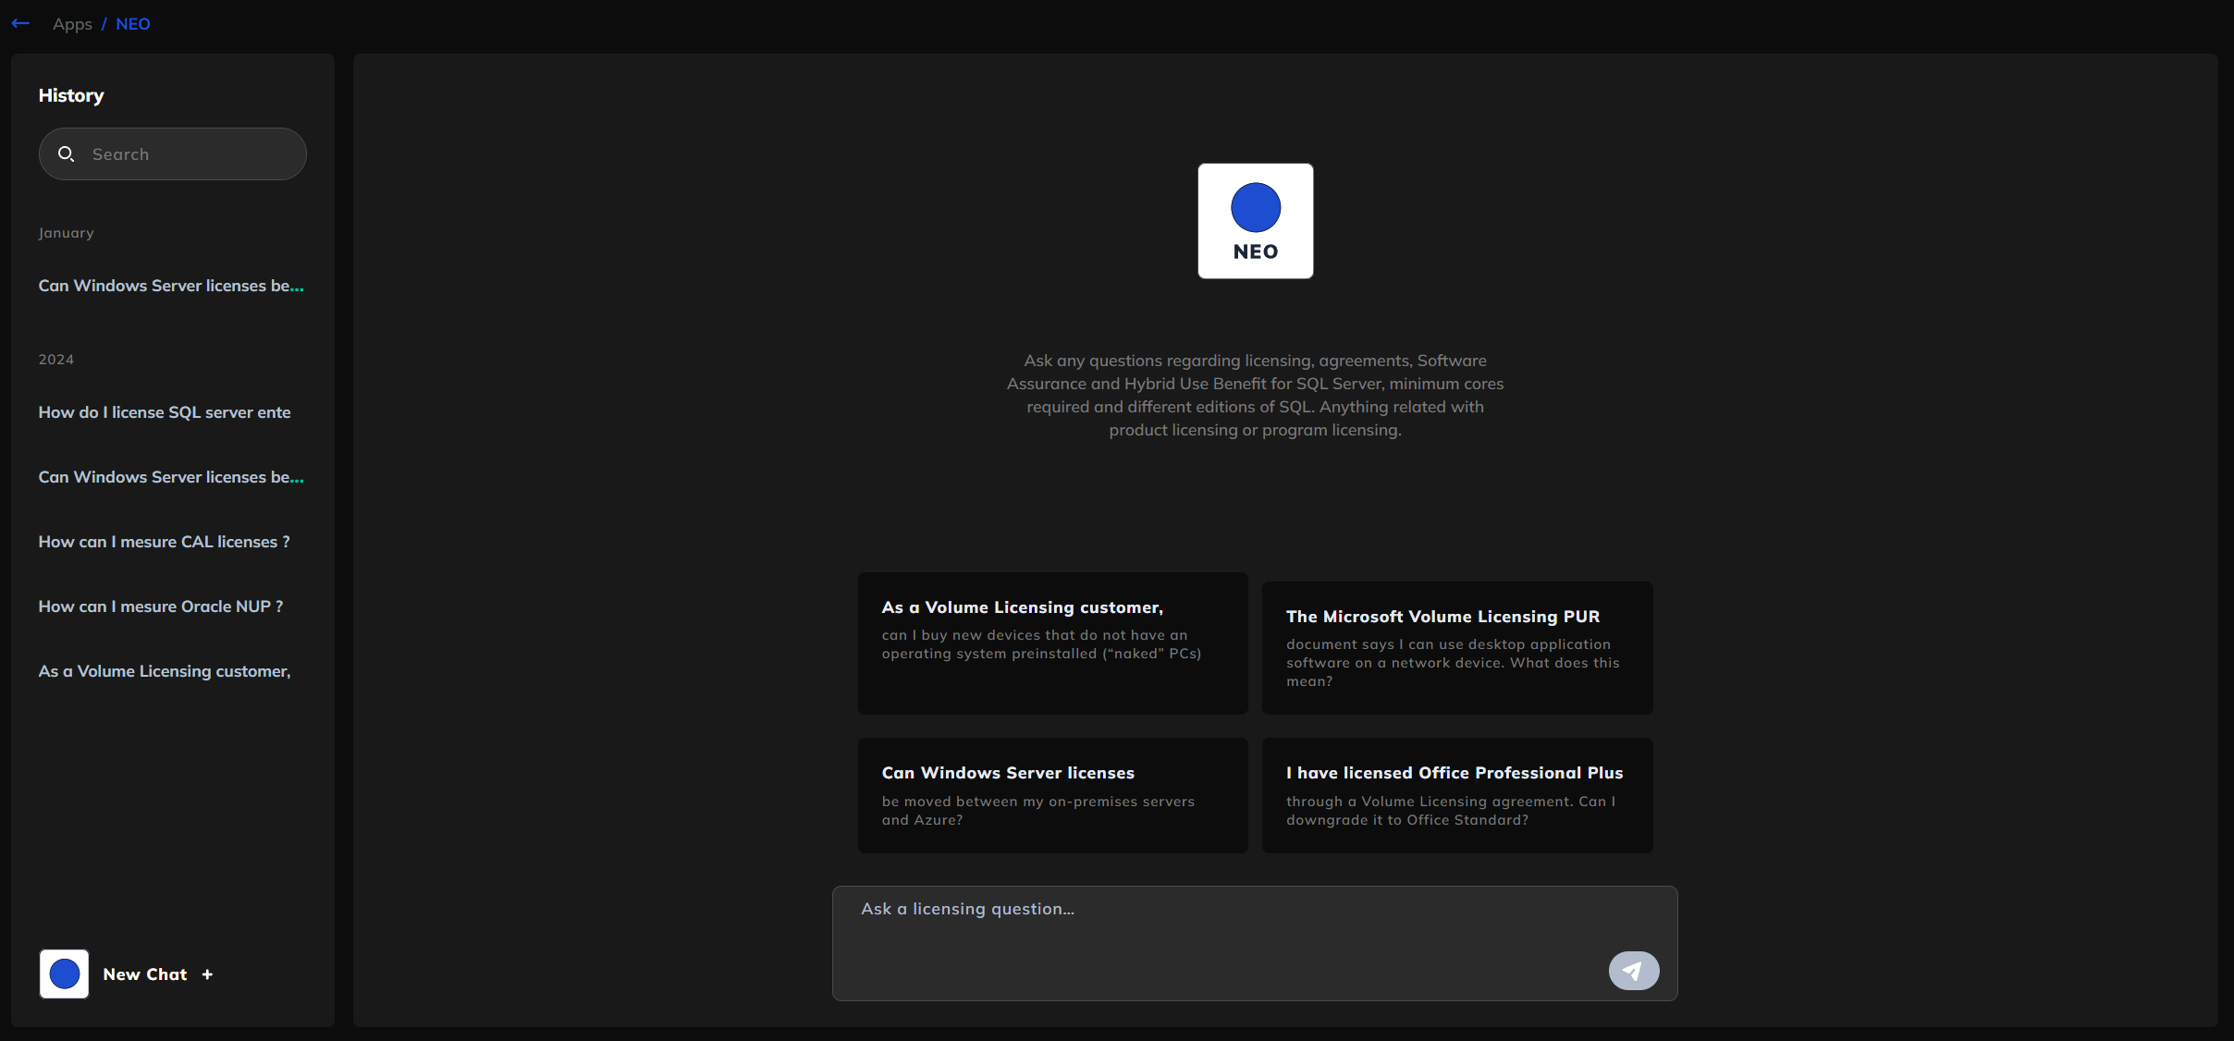Open 2024 chat 'Can Windows Server licenses be...'
2234x1041 pixels.
click(171, 477)
